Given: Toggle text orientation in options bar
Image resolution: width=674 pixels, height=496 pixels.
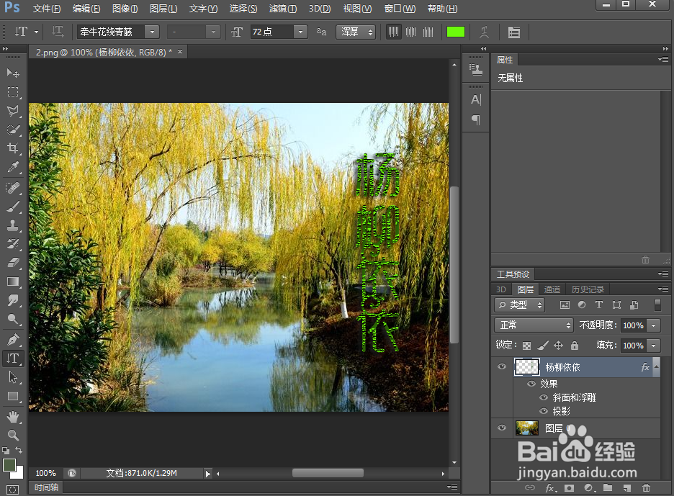Looking at the screenshot, I should [x=58, y=32].
